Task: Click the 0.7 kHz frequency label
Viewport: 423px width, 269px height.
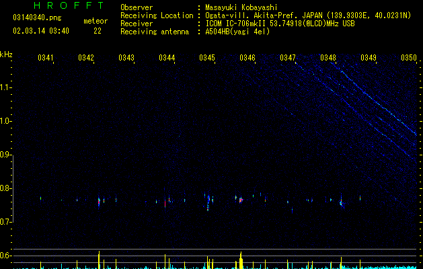Action: pos(5,222)
